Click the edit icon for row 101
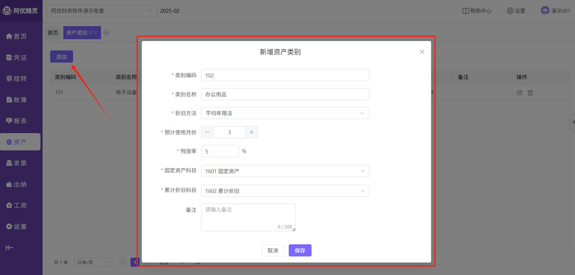575x275 pixels. [x=520, y=93]
